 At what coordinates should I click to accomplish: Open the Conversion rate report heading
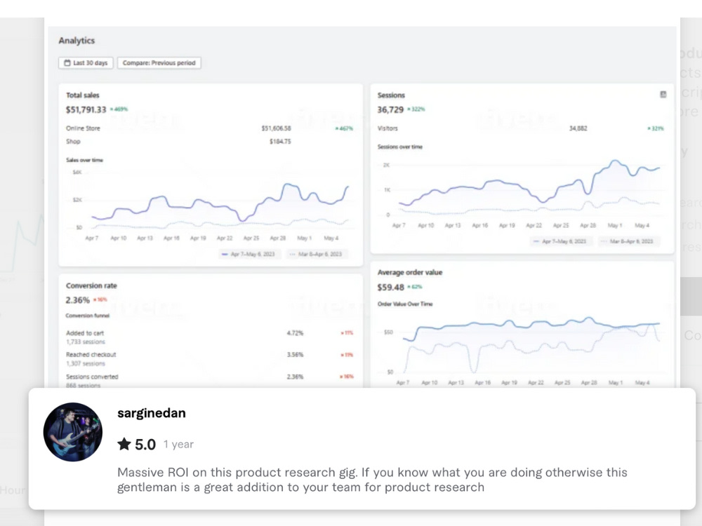(91, 286)
